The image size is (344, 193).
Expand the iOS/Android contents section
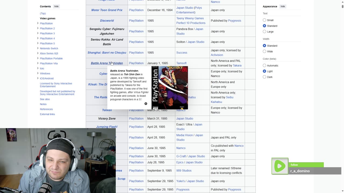pyautogui.click(x=38, y=78)
